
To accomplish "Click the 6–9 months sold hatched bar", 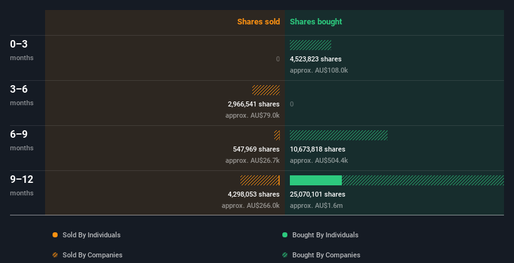I will [x=277, y=135].
